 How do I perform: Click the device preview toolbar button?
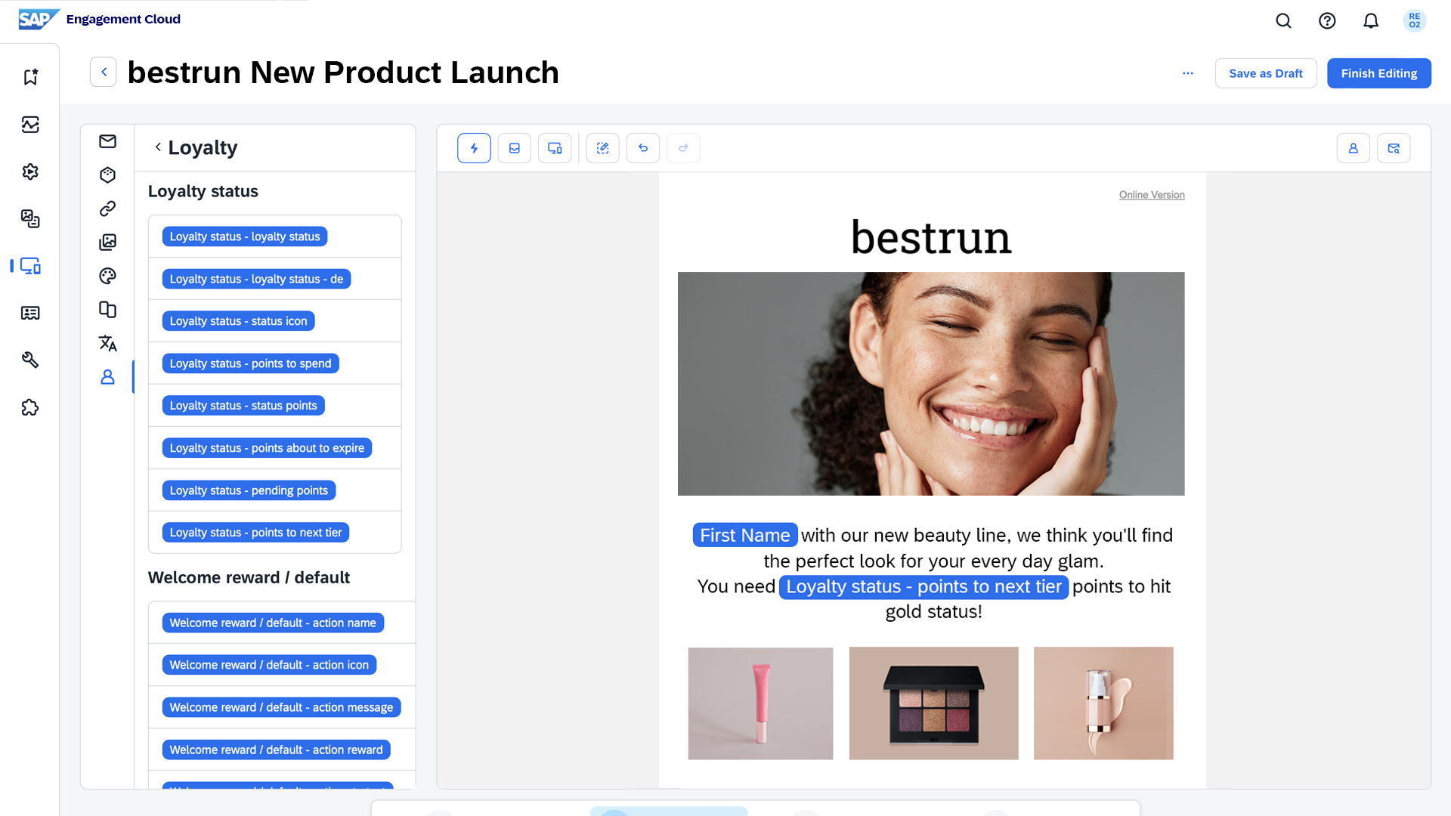tap(555, 148)
